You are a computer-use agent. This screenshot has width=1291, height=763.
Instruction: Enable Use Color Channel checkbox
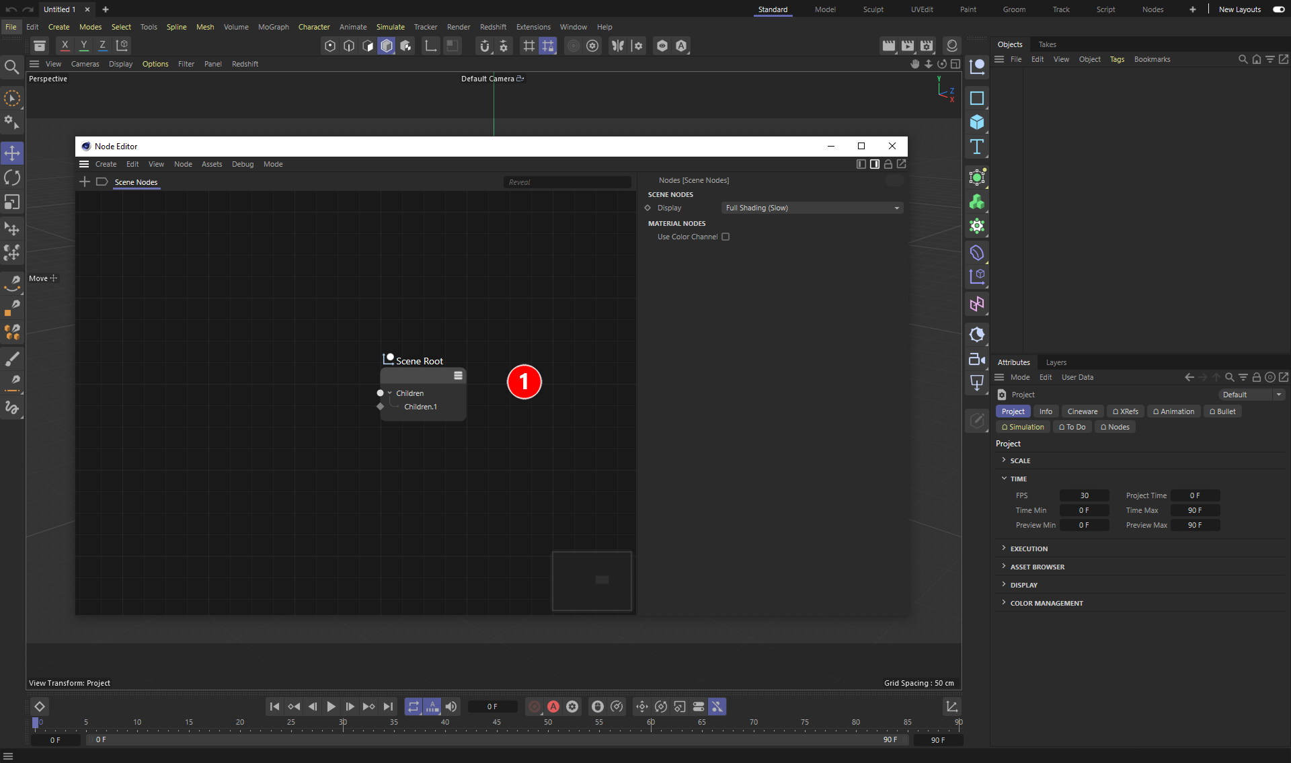point(726,237)
